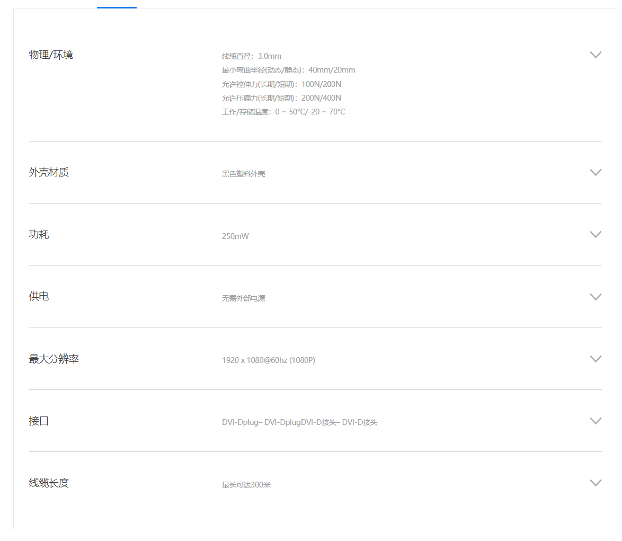Click the DVI-Dplug interface description
The height and width of the screenshot is (541, 622).
pyautogui.click(x=299, y=422)
